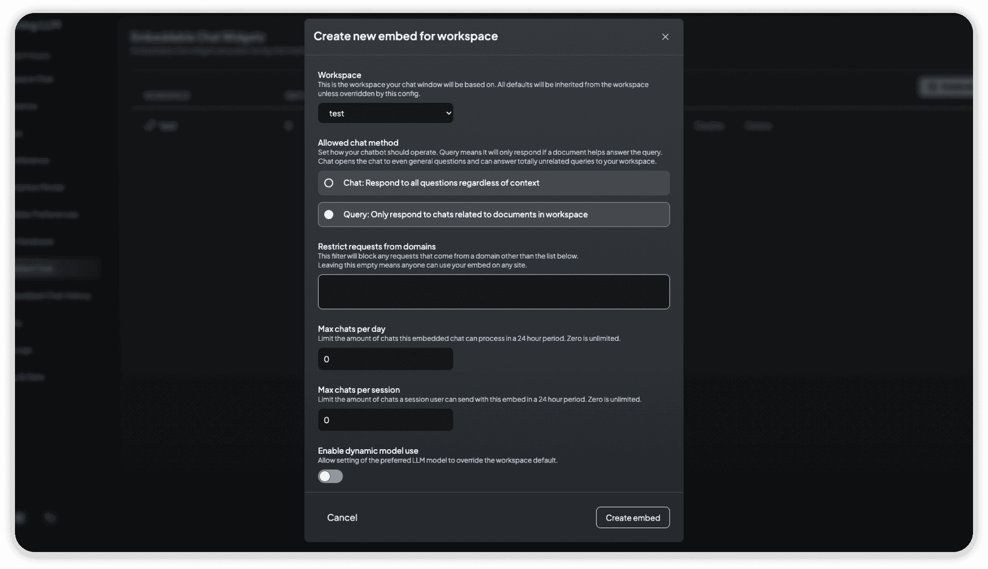Click the Query mode radio circle
Image resolution: width=988 pixels, height=569 pixels.
pyautogui.click(x=329, y=214)
